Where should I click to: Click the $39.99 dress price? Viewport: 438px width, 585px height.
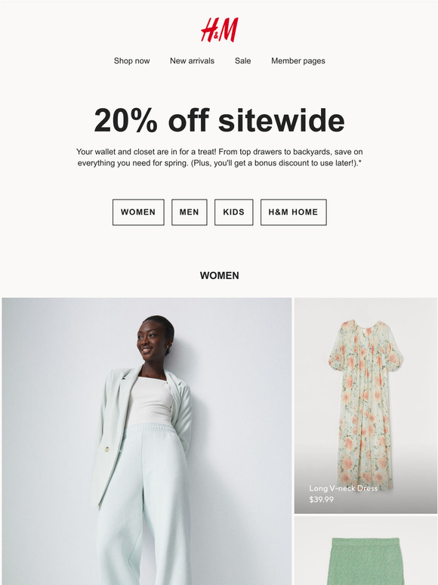(x=321, y=499)
